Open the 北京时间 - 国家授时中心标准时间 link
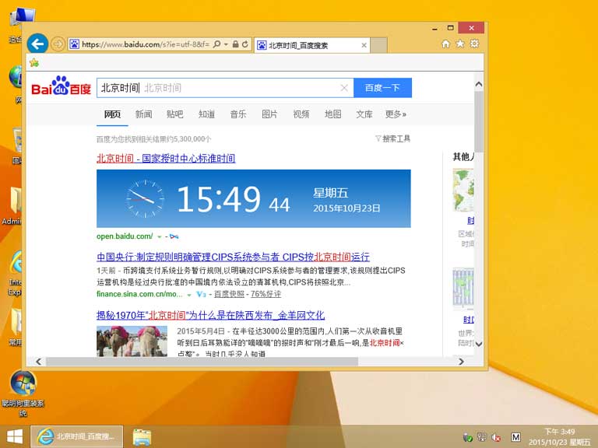 (166, 159)
